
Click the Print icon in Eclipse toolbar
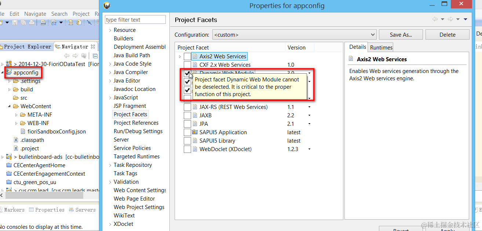tap(32, 23)
